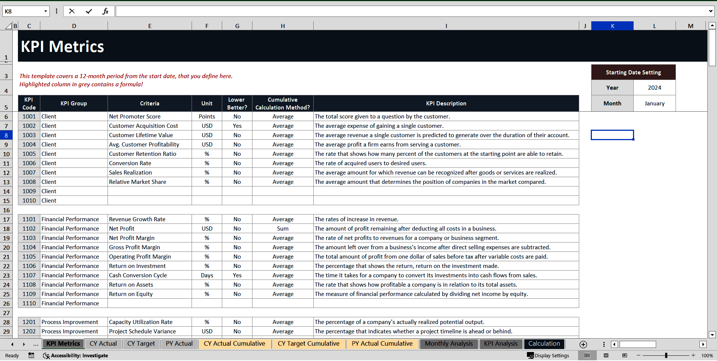
Task: Click into the formula bar input
Action: point(411,11)
